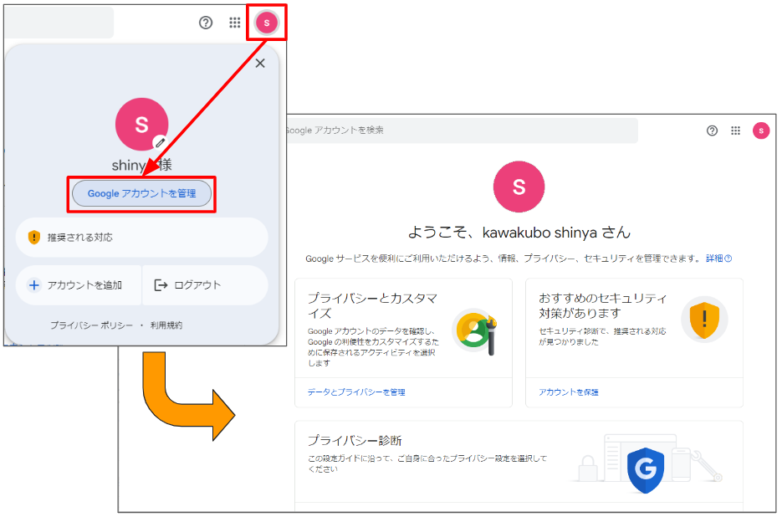Image resolution: width=782 pixels, height=517 pixels.
Task: Click the プライバシーとカスタマイズ card title
Action: tap(372, 306)
